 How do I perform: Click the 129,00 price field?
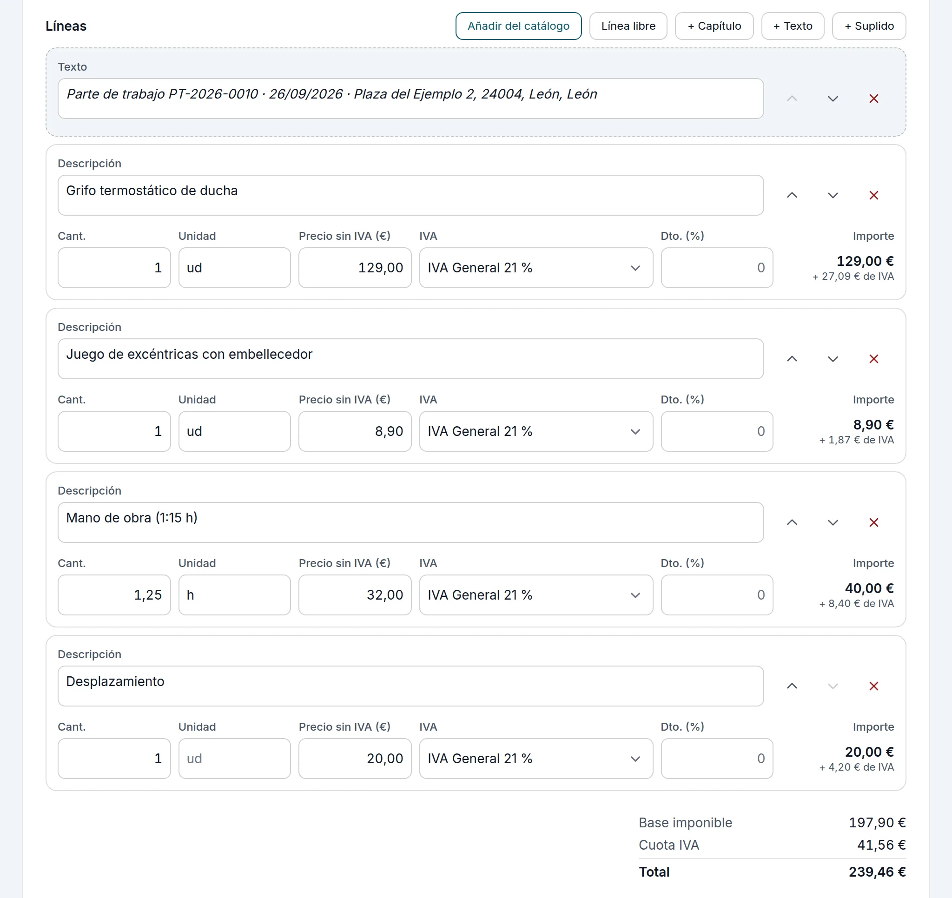click(355, 268)
